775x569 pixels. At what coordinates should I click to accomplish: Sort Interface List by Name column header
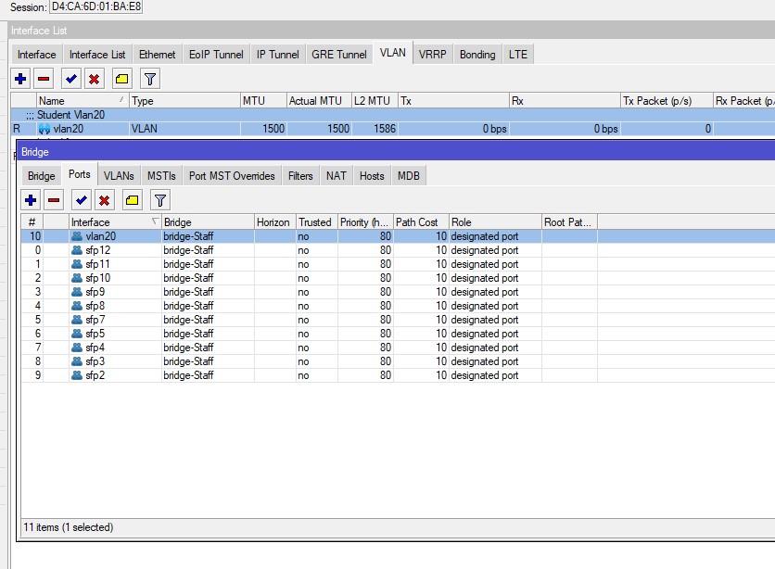[83, 101]
